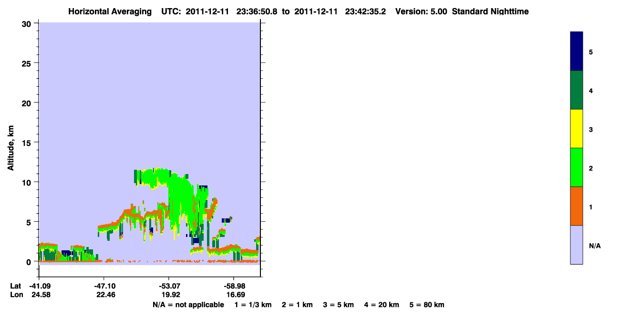This screenshot has height=318, width=620.
Task: Click the dark blue 80 km legend swatch
Action: tap(577, 51)
